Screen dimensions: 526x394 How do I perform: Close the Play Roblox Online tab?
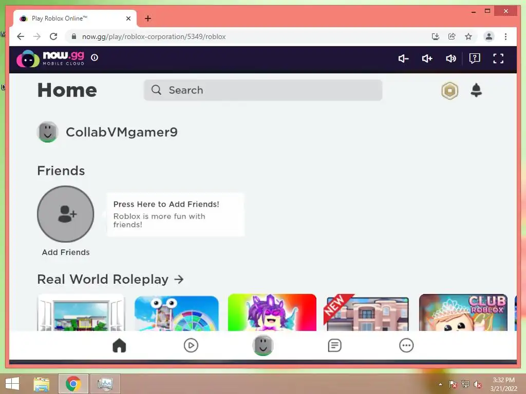pos(128,18)
